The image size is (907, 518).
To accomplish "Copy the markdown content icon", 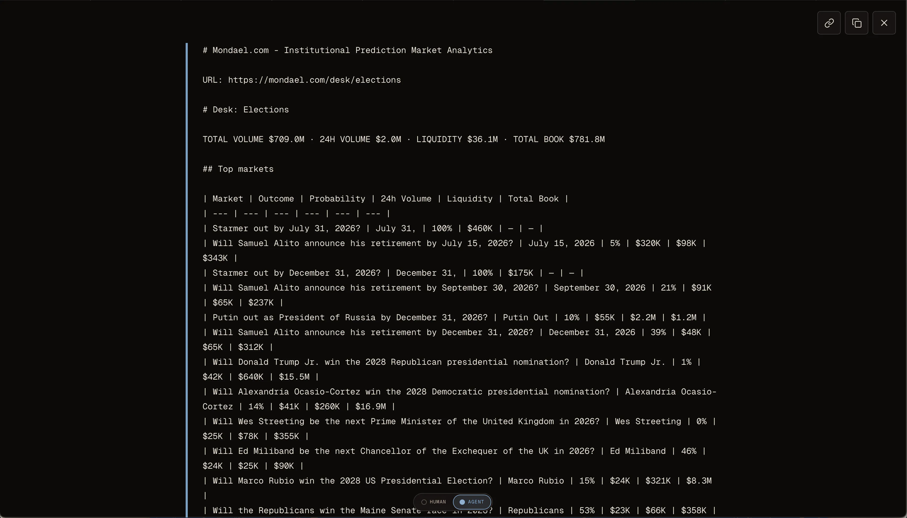I will coord(856,23).
